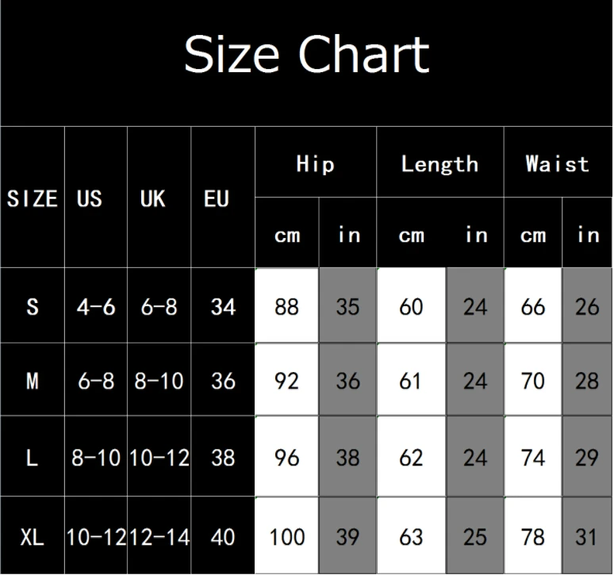The width and height of the screenshot is (614, 575).
Task: Select the hip 36 inch cell
Action: [347, 380]
